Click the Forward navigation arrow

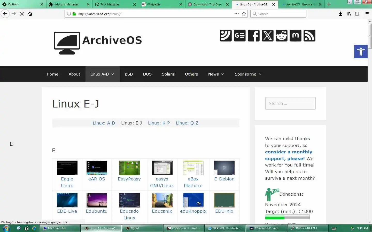[14, 14]
